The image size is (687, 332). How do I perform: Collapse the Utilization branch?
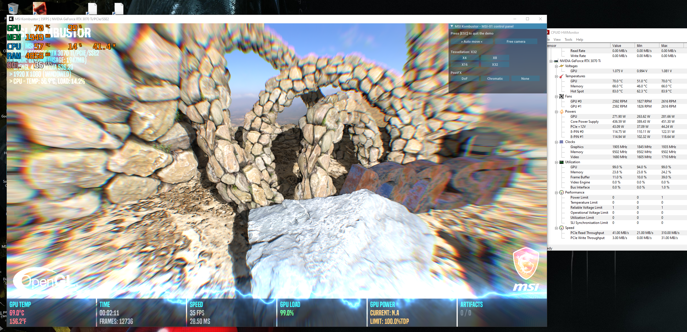tap(556, 162)
